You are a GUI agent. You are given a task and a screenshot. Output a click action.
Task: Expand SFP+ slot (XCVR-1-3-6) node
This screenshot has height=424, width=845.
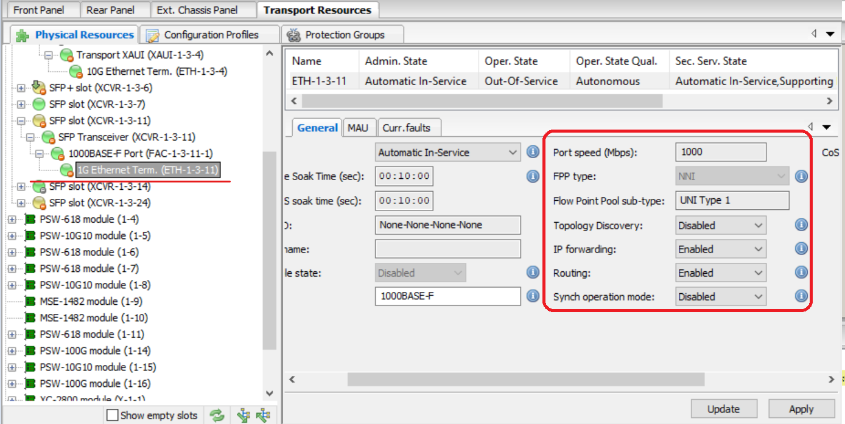coord(21,88)
